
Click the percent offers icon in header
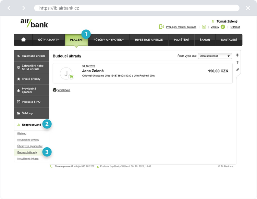click(x=204, y=27)
